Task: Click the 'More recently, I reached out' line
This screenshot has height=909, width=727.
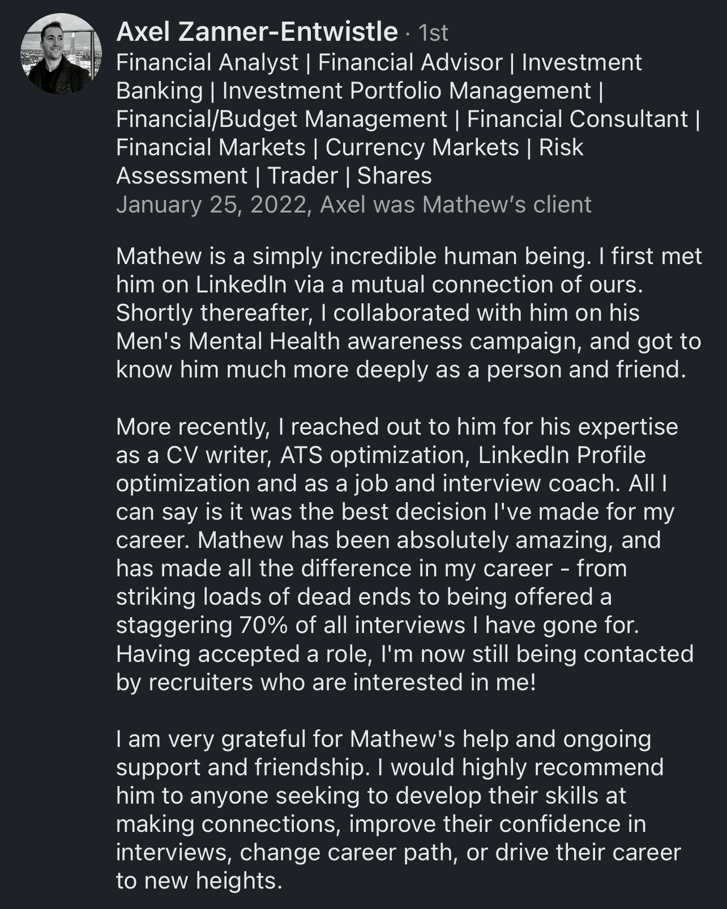Action: point(397,427)
